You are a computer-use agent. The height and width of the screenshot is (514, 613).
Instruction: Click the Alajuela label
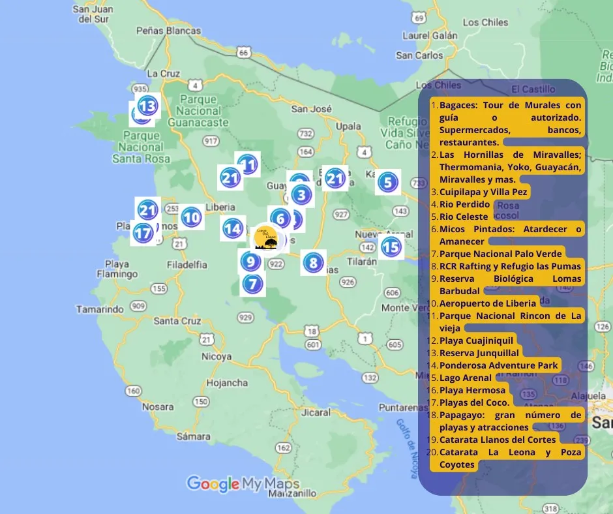(x=588, y=396)
